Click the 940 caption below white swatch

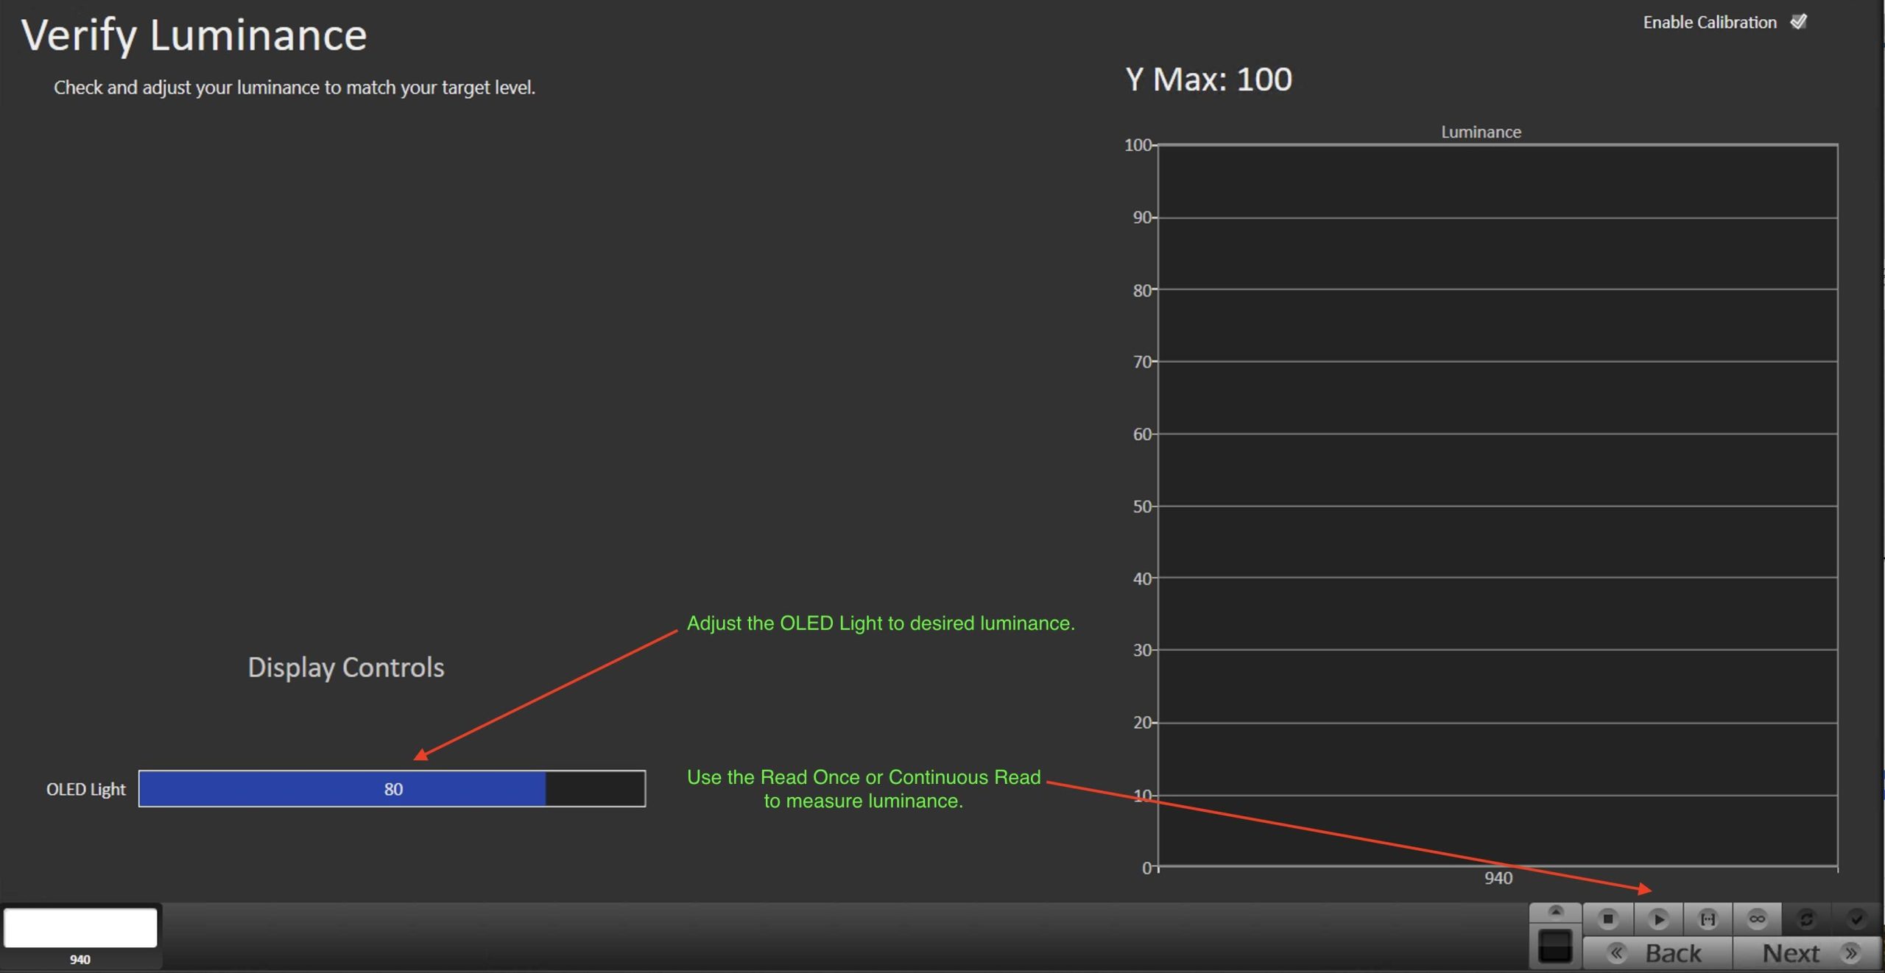click(x=80, y=959)
